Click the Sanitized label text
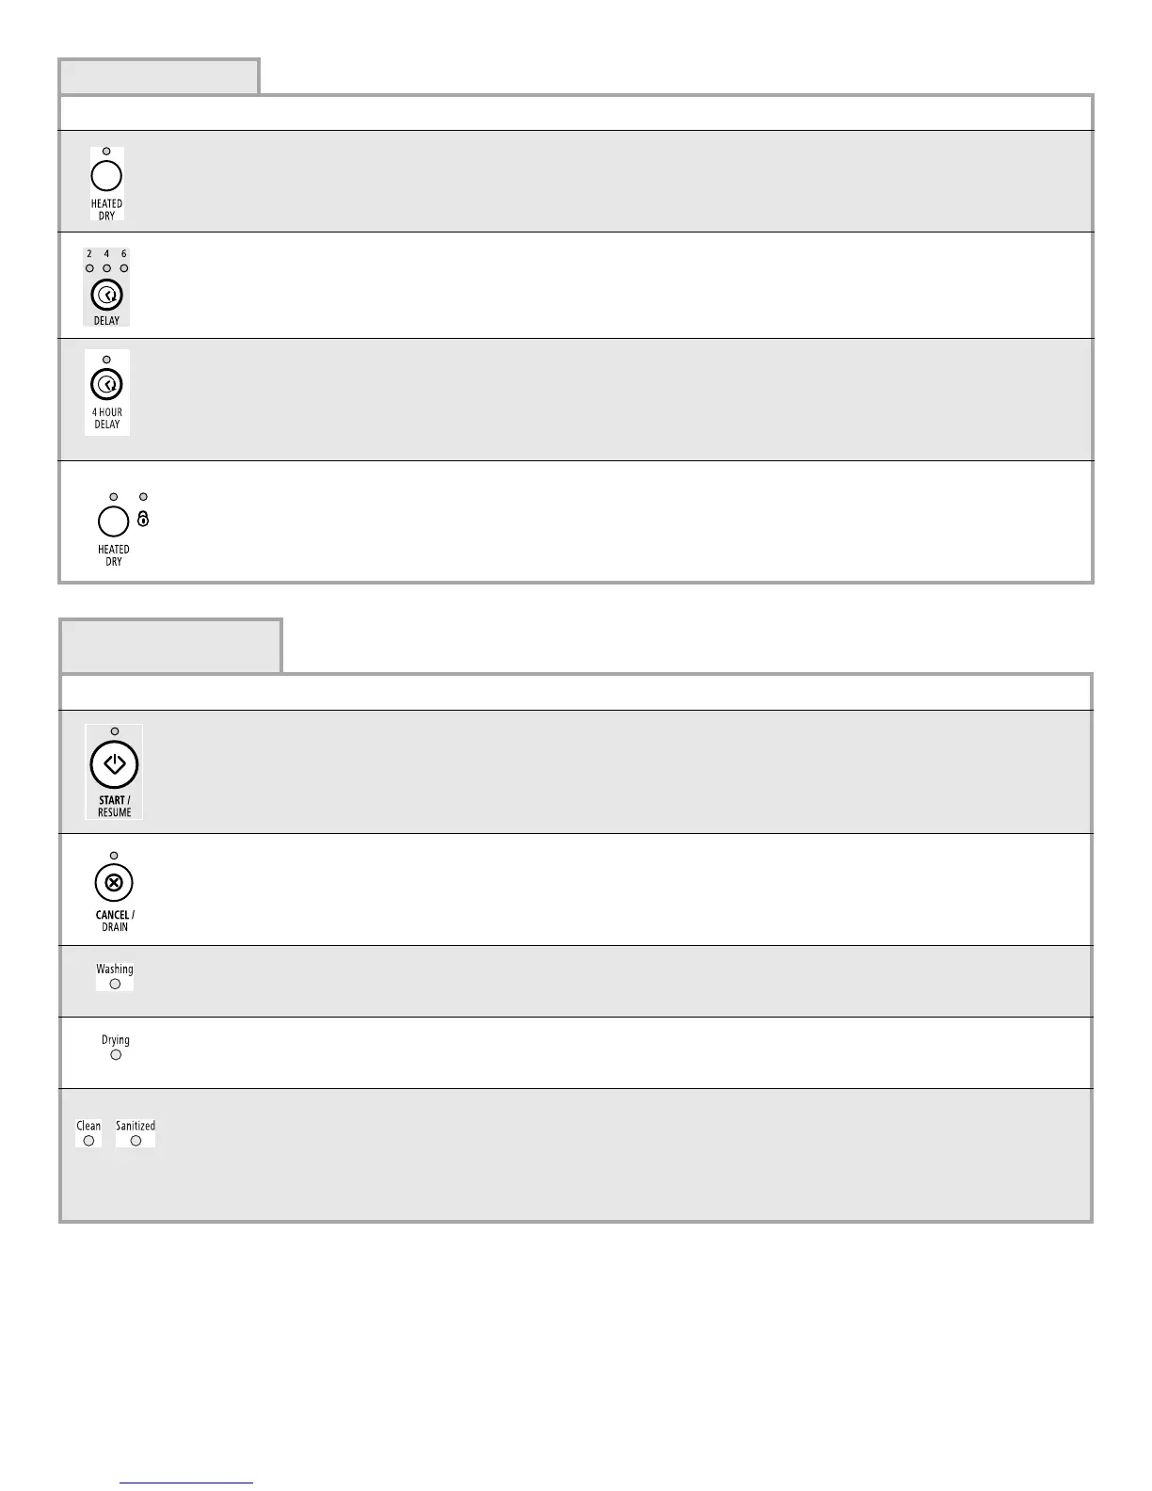The height and width of the screenshot is (1491, 1152). (136, 1126)
